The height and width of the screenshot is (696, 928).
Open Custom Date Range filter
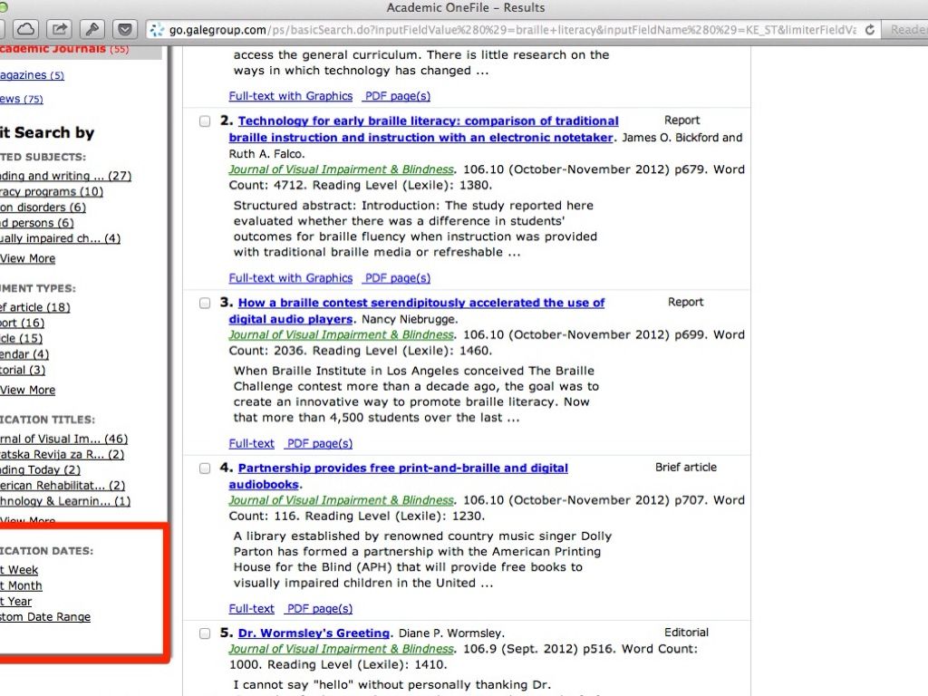(45, 617)
